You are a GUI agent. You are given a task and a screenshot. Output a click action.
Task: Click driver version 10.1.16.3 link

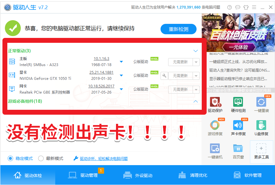[x=101, y=59]
